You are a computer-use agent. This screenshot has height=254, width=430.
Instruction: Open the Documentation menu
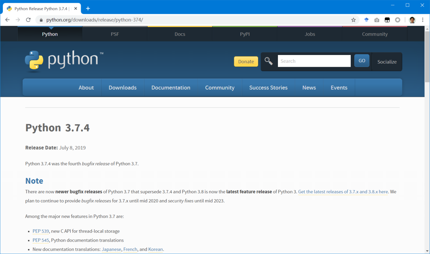(171, 87)
